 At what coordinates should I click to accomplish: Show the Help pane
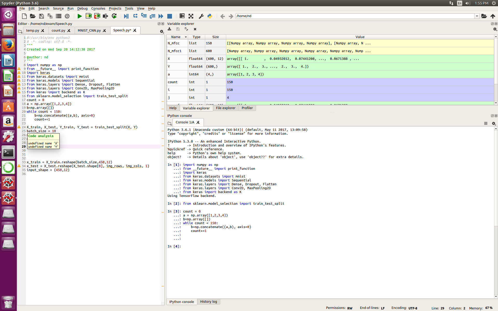point(173,108)
